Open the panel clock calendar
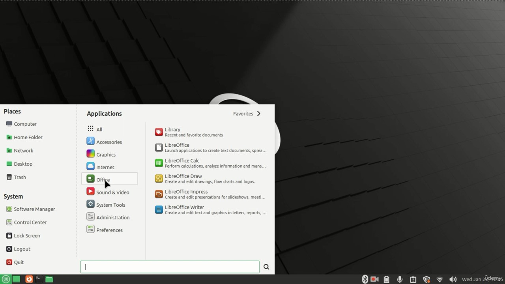The height and width of the screenshot is (284, 505). (x=482, y=279)
